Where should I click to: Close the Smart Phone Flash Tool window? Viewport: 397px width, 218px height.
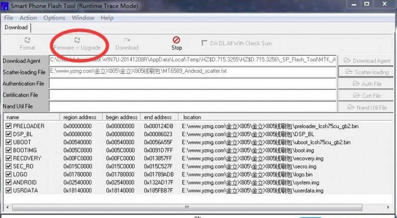tap(384, 4)
